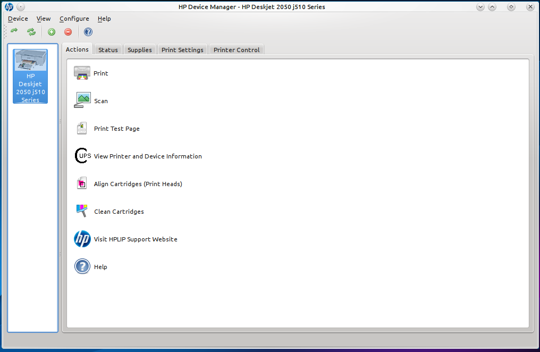Select the HP Deskjet 2050 printer thumbnail

point(30,60)
